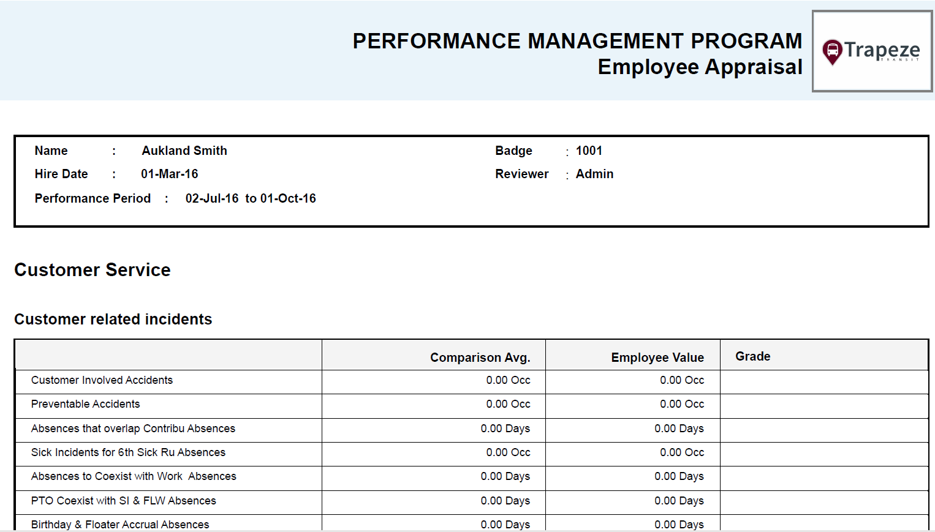Image resolution: width=935 pixels, height=532 pixels.
Task: Select the bus icon in the logo
Action: click(x=833, y=51)
